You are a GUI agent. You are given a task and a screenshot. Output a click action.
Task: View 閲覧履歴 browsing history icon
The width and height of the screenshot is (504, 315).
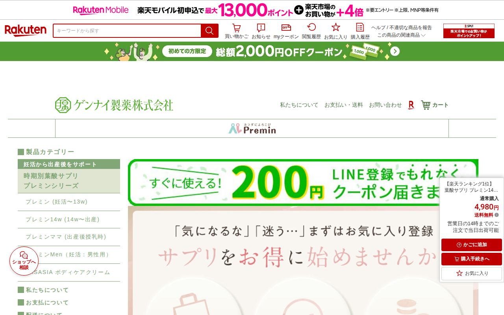pos(311,31)
